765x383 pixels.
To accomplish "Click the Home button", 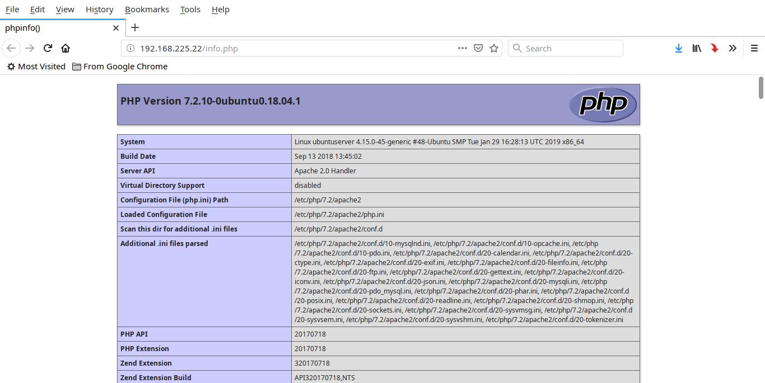I will [x=66, y=48].
